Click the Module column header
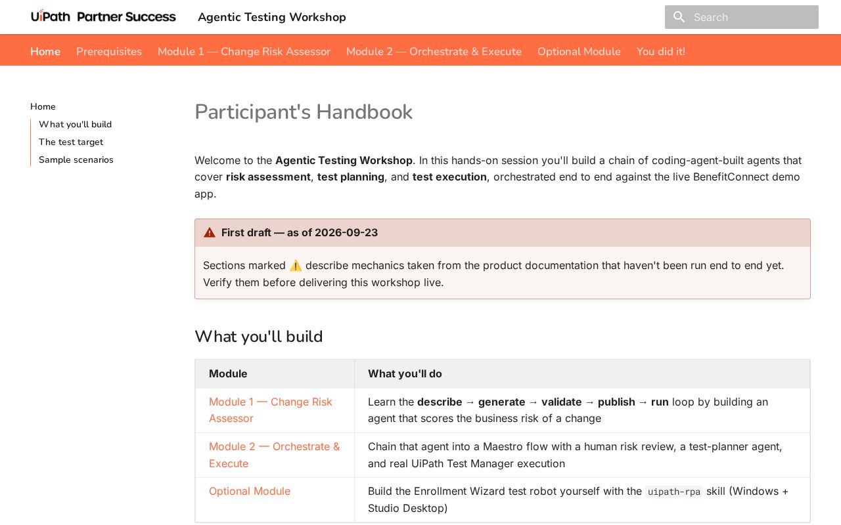Image resolution: width=841 pixels, height=525 pixels. 228,373
